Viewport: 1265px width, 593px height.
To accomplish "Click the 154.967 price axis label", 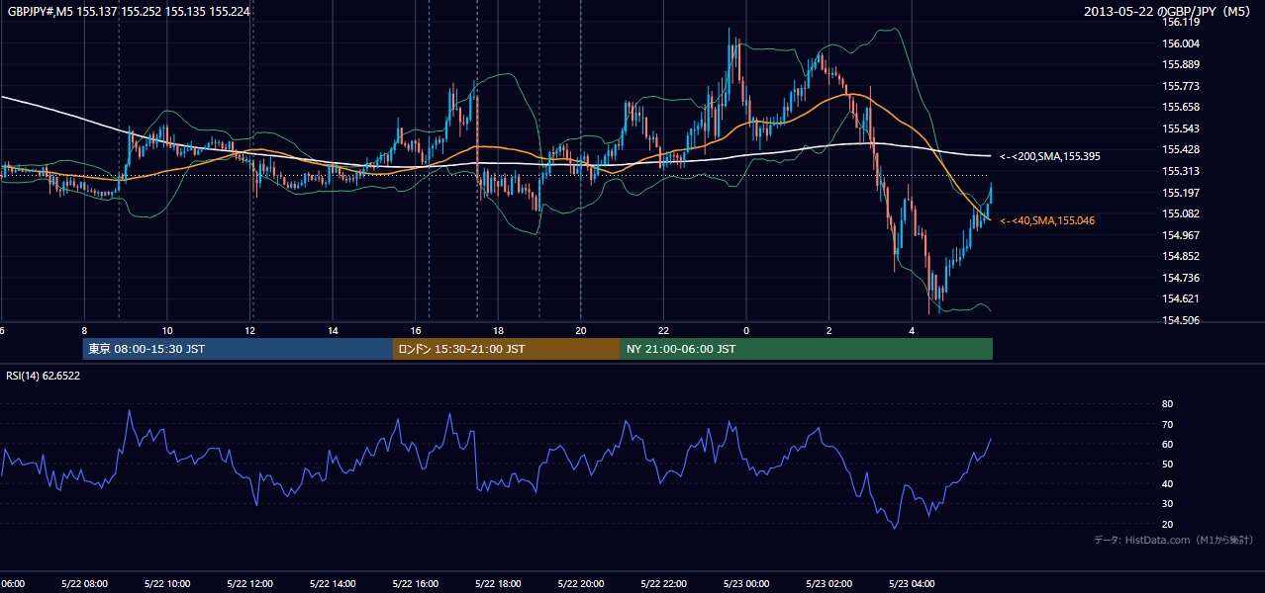I will (1181, 235).
